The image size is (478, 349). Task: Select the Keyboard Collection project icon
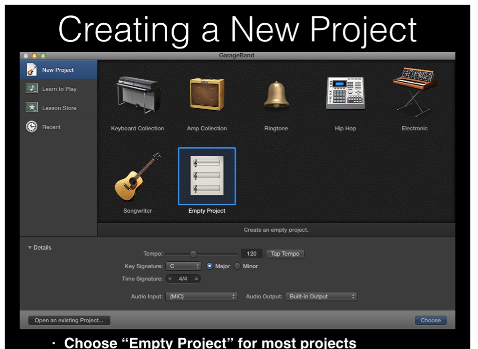point(138,95)
